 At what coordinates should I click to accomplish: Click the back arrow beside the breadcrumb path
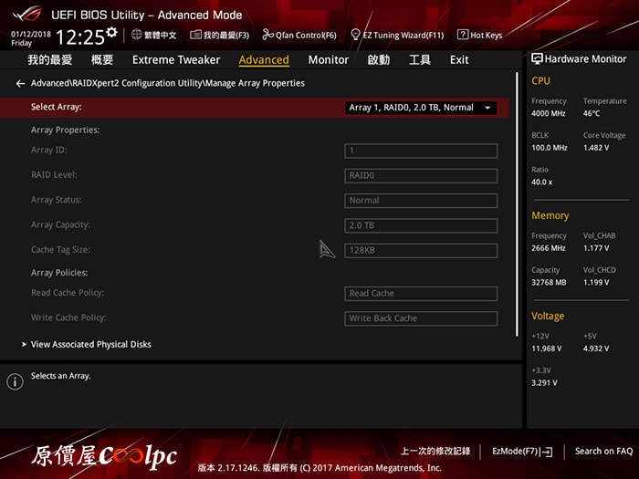coord(20,84)
